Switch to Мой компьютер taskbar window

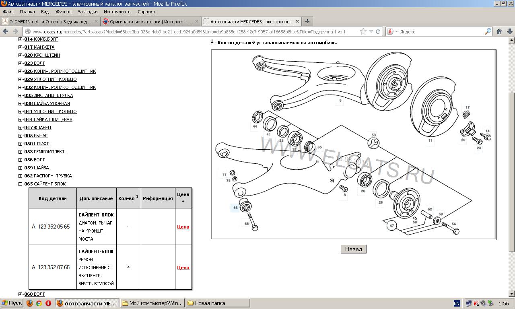point(152,303)
